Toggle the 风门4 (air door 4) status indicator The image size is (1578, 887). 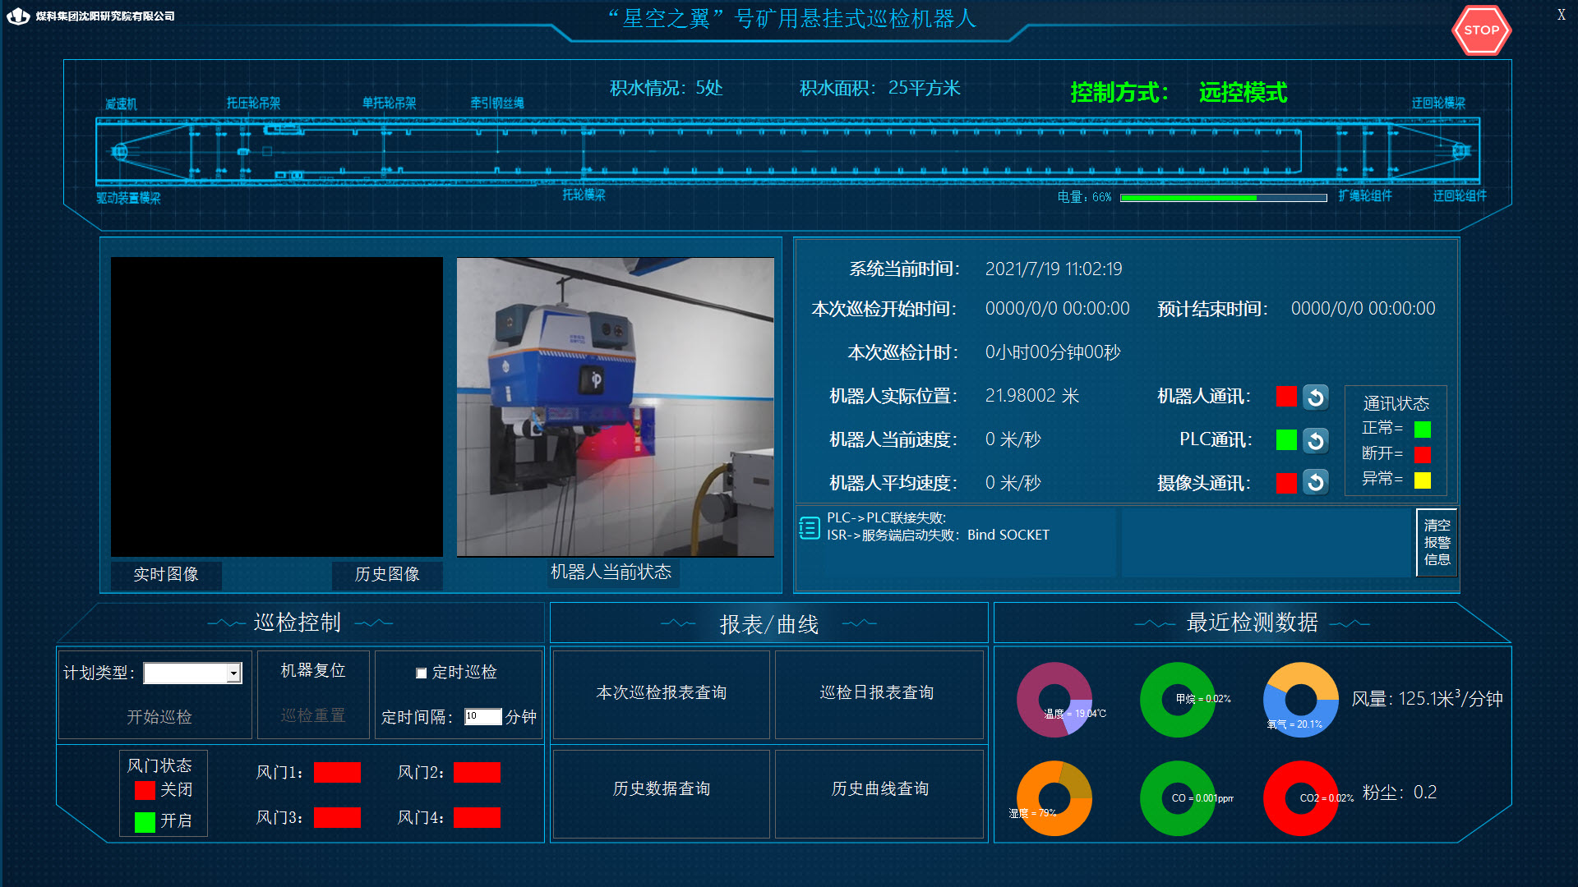pos(477,818)
